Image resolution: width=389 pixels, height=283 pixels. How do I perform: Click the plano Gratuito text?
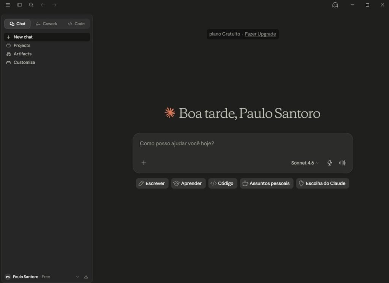click(x=225, y=34)
